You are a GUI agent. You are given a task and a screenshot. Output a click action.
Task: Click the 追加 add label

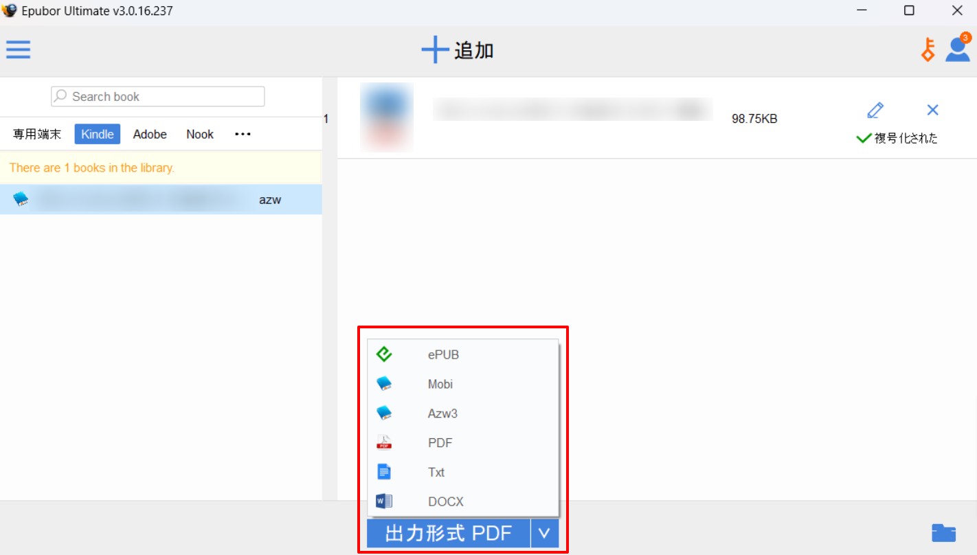[x=474, y=50]
